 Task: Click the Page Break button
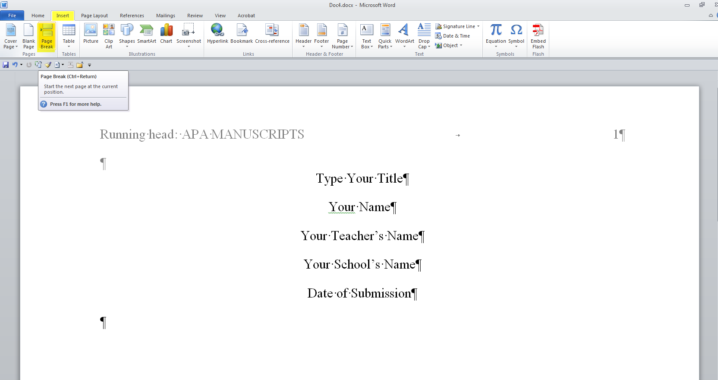(x=47, y=36)
